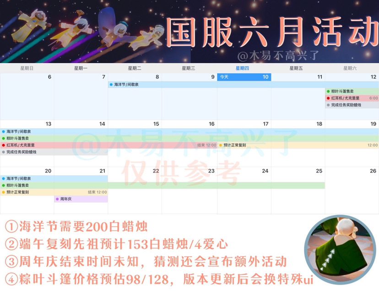379x291 pixels.
Task: Select the 星期日 weekday column header
Action: 27,68
